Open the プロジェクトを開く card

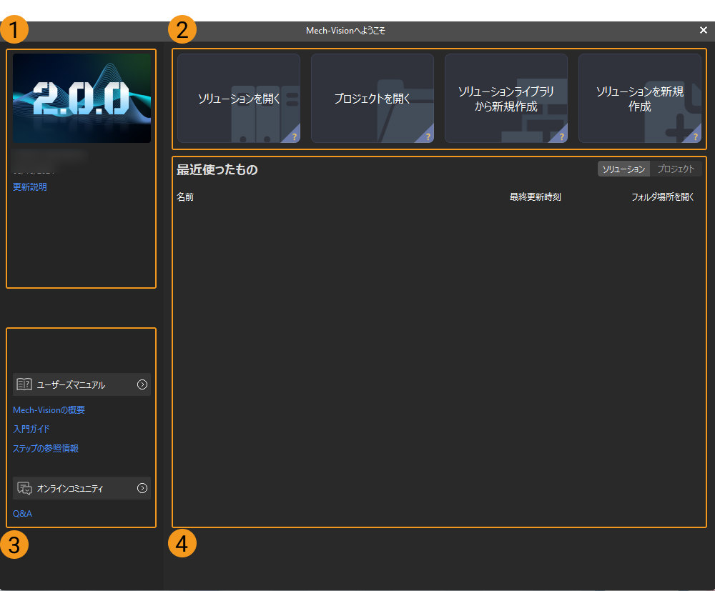[x=372, y=98]
